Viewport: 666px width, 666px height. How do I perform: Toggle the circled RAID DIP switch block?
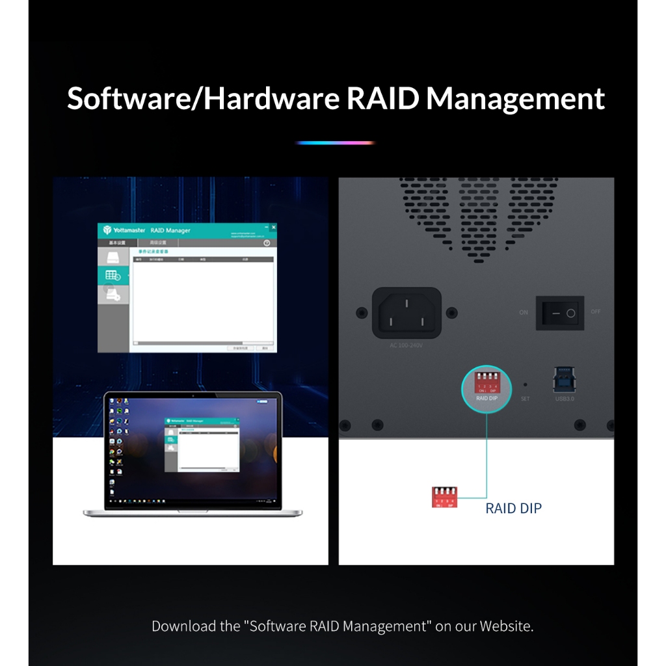[x=486, y=382]
